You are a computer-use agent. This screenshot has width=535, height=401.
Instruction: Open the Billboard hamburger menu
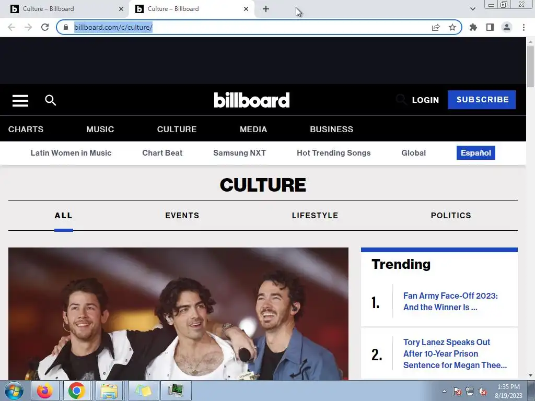[20, 100]
